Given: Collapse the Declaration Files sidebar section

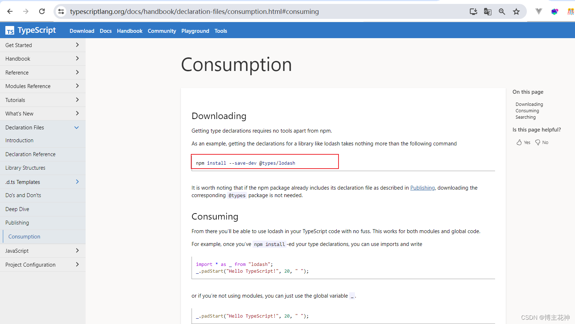Looking at the screenshot, I should click(x=43, y=127).
